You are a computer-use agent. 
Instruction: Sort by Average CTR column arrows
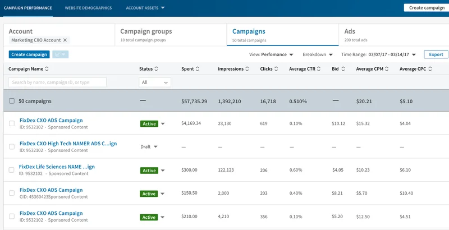(x=319, y=69)
